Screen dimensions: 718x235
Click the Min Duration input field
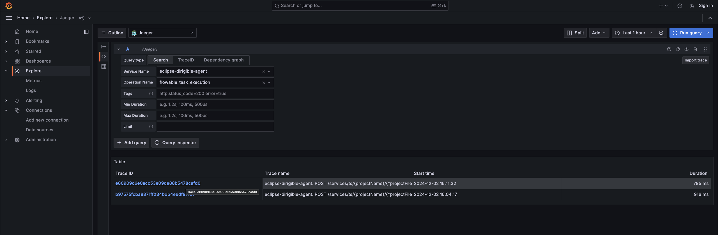(215, 105)
